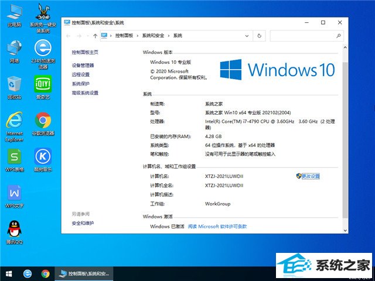The height and width of the screenshot is (281, 375).
Task: Open the 网络 desktop icon
Action: tap(14, 52)
